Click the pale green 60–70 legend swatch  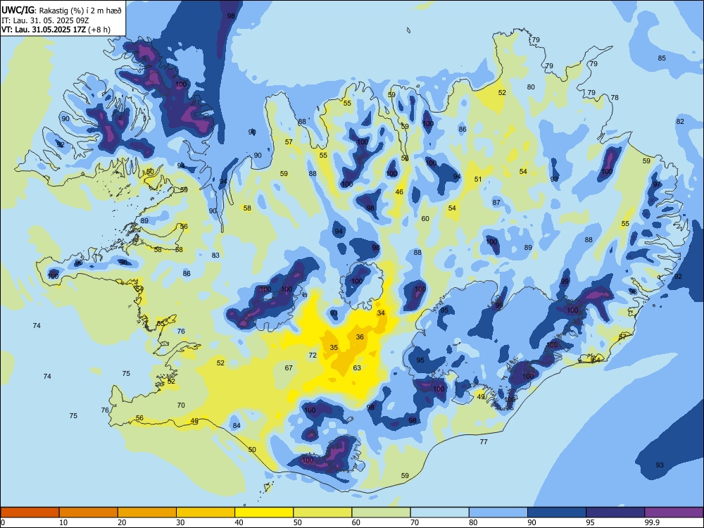(x=381, y=513)
